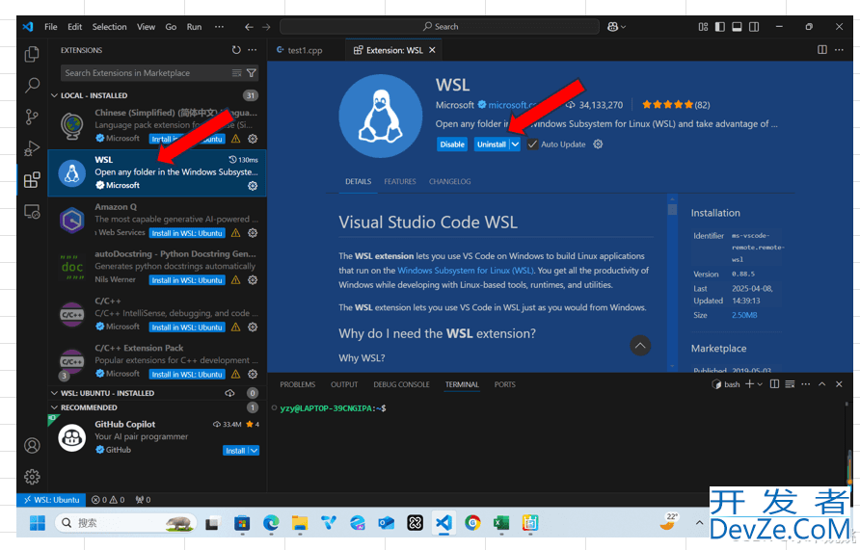Split the terminal
The image size is (860, 550).
(x=774, y=384)
